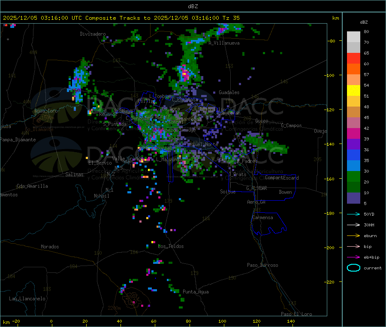Image resolution: width=386 pixels, height=327 pixels.
Task: Click the -20 km bottom axis label
Action: point(16,321)
